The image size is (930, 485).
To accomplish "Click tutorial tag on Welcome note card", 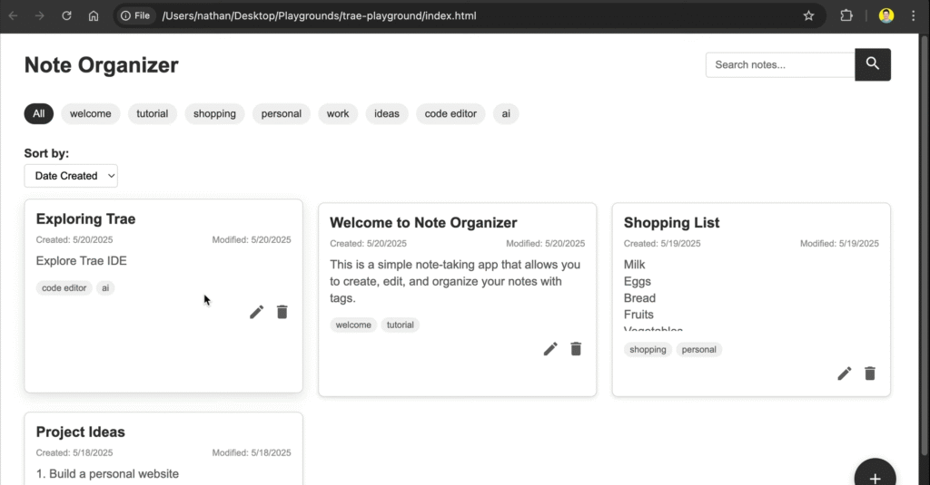I will tap(401, 325).
